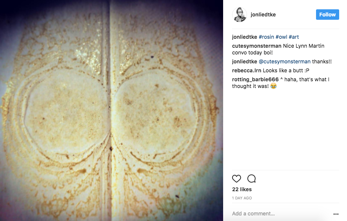The image size is (347, 221).
Task: Open comments via the speech bubble icon
Action: click(x=251, y=179)
